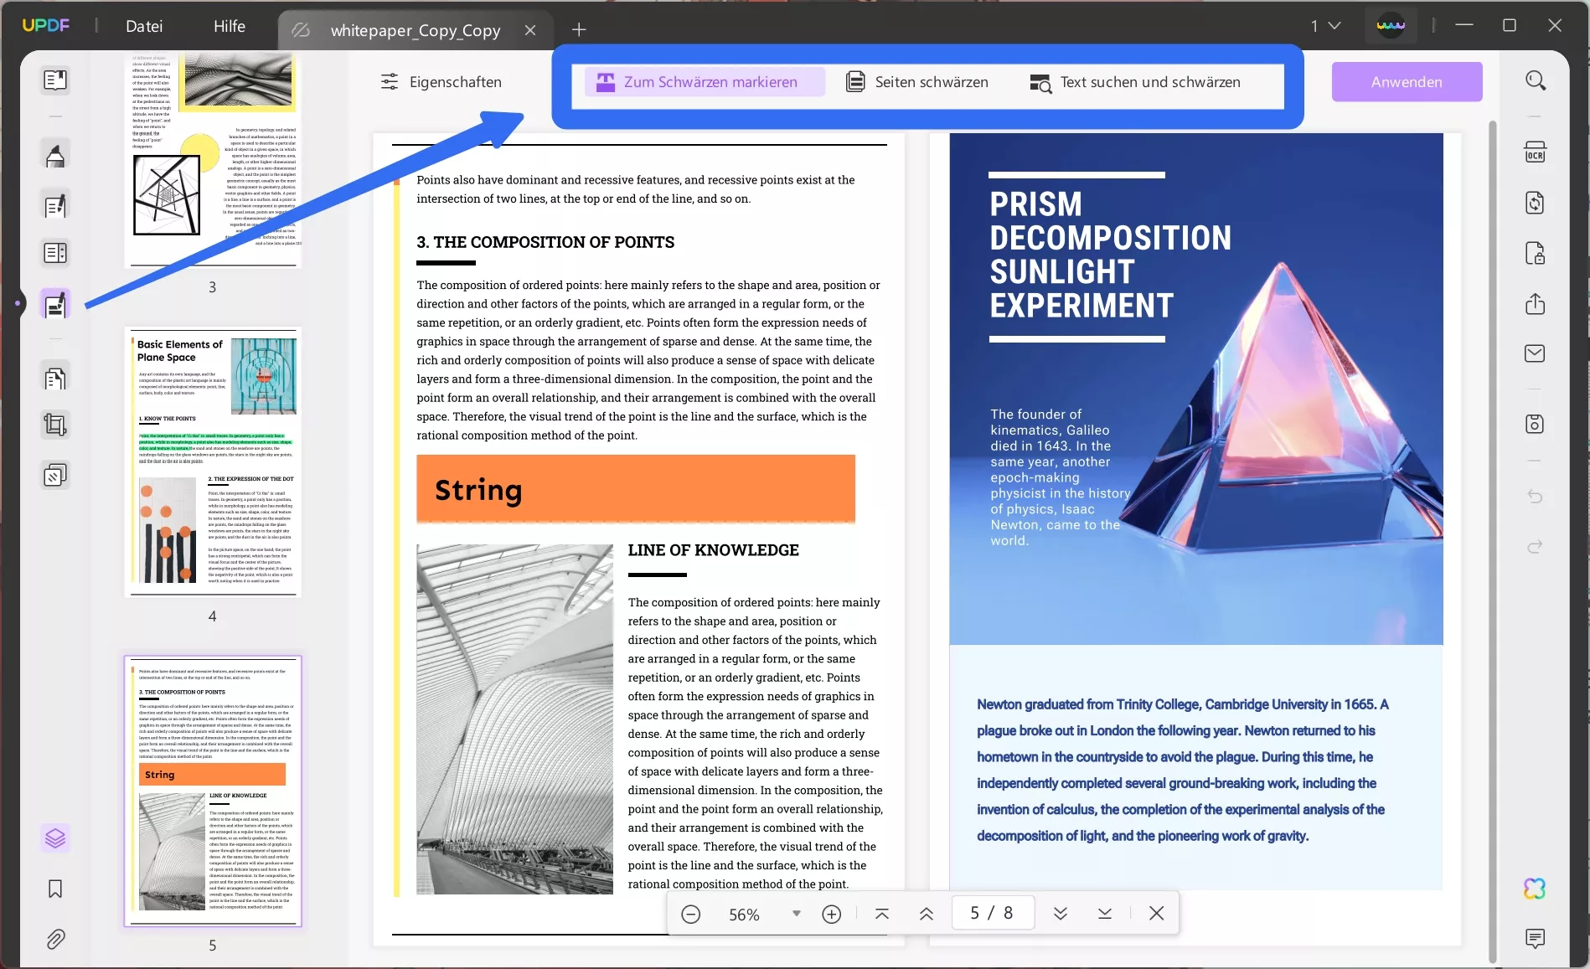Click the search magnifier icon
Screen dimensions: 1590x969
pyautogui.click(x=1536, y=80)
